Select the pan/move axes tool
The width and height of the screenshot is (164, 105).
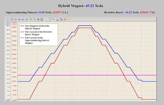point(38,19)
